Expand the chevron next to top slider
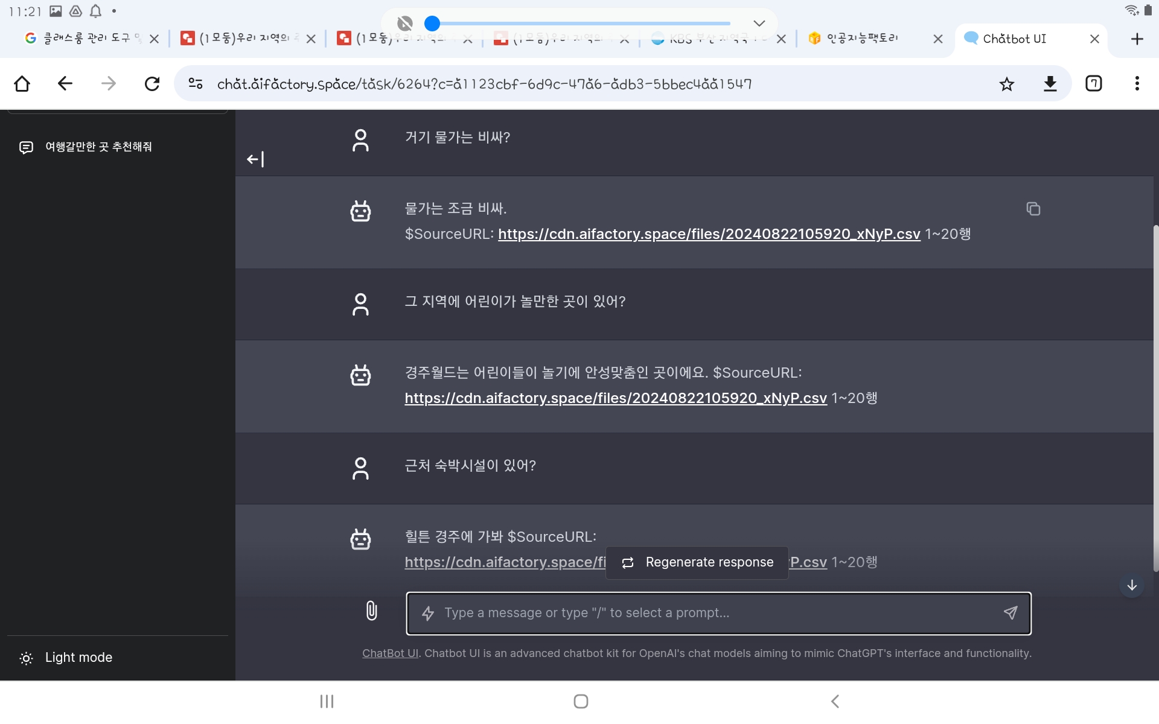The image size is (1159, 724). click(x=759, y=24)
